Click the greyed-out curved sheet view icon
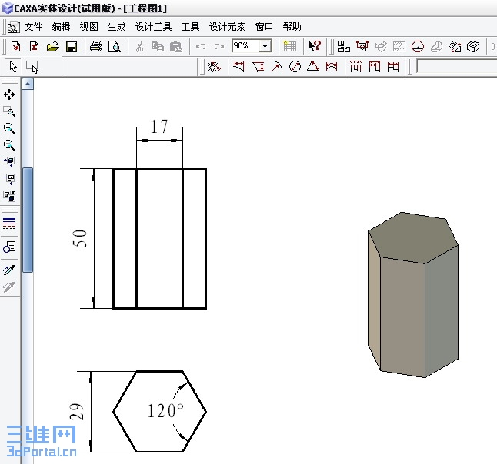This screenshot has width=497, height=464. tap(436, 47)
